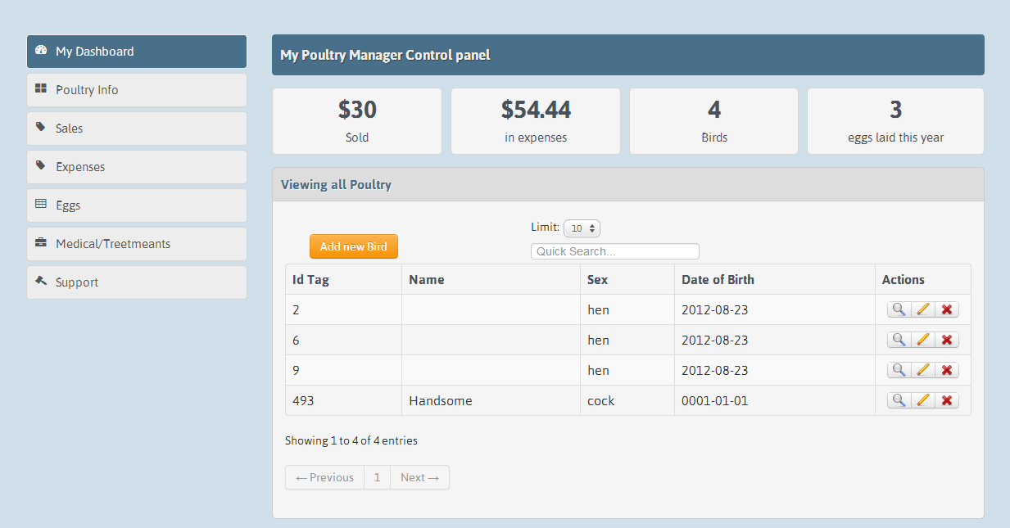1010x528 pixels.
Task: Delete bird 9 using the red X
Action: tap(947, 370)
